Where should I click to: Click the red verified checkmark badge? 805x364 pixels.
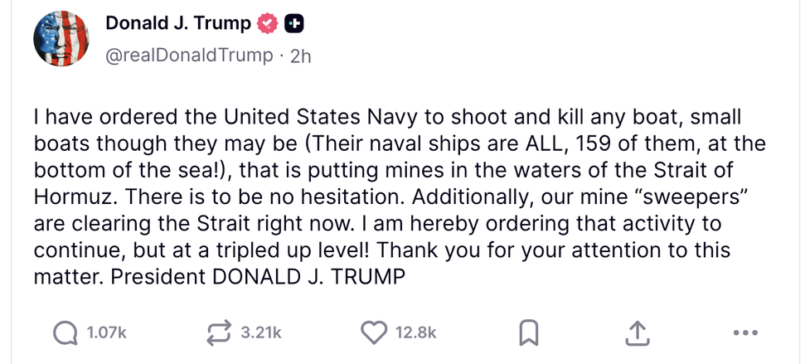click(x=267, y=24)
